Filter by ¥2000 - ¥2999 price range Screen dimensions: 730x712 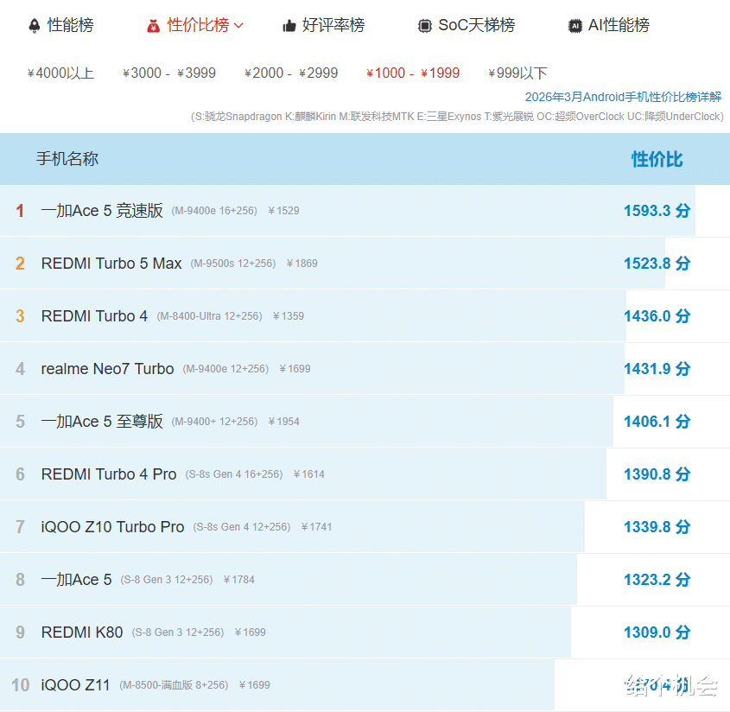291,73
